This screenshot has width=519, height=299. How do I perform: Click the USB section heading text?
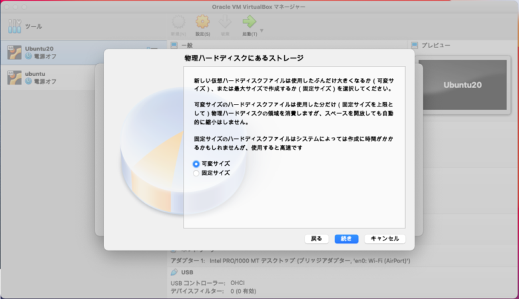[187, 272]
